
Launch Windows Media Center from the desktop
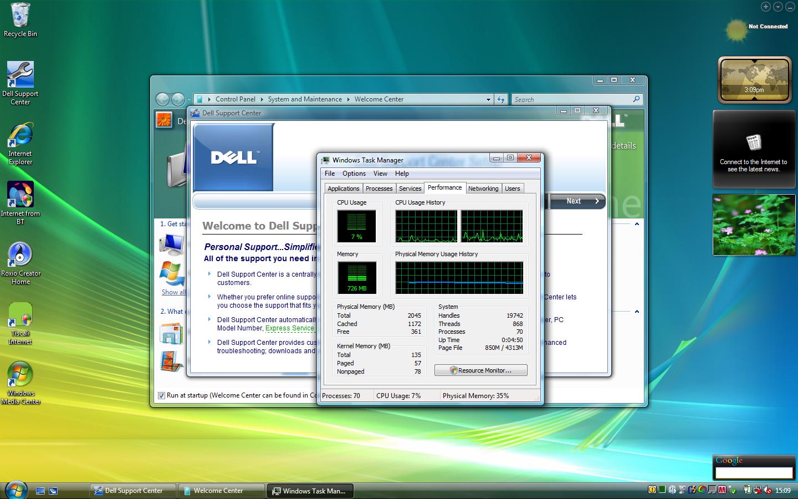click(21, 383)
